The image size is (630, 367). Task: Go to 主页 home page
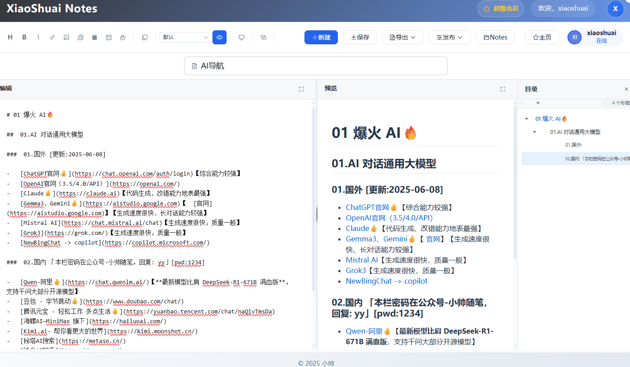pyautogui.click(x=542, y=37)
